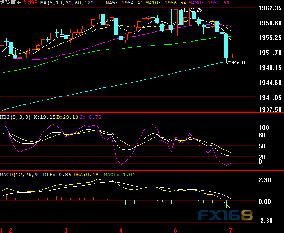This screenshot has height=233, width=284.
Task: Click the 1948.15 price axis label
Action: [270, 67]
